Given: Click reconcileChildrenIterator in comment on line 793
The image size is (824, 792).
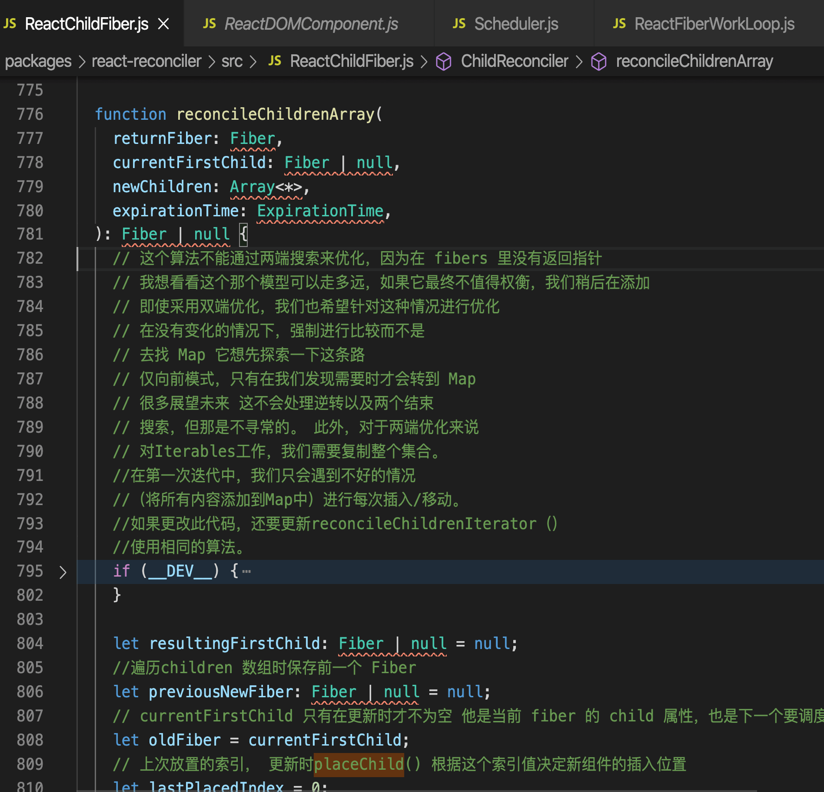Looking at the screenshot, I should tap(424, 524).
